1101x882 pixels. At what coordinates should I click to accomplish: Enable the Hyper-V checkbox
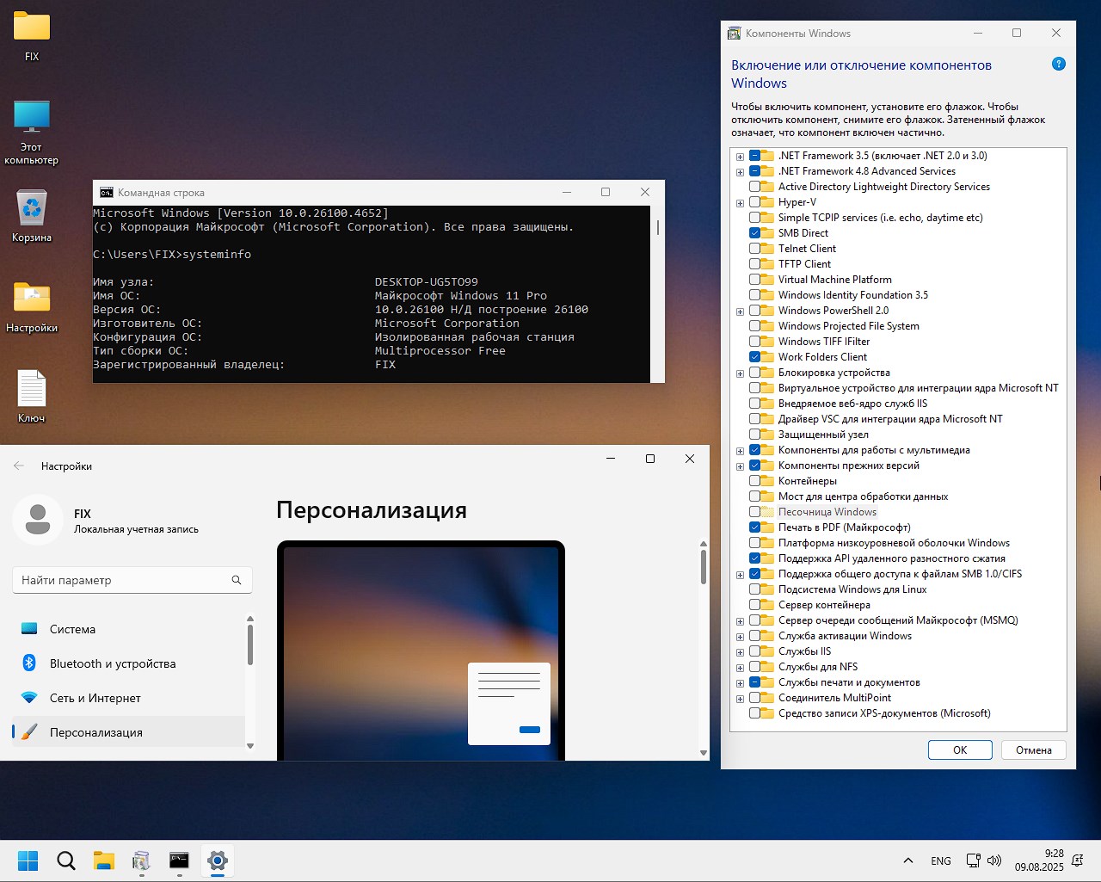(x=754, y=202)
